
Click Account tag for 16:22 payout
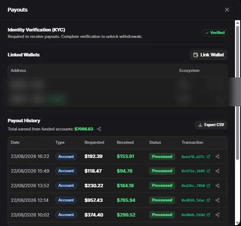click(x=66, y=157)
